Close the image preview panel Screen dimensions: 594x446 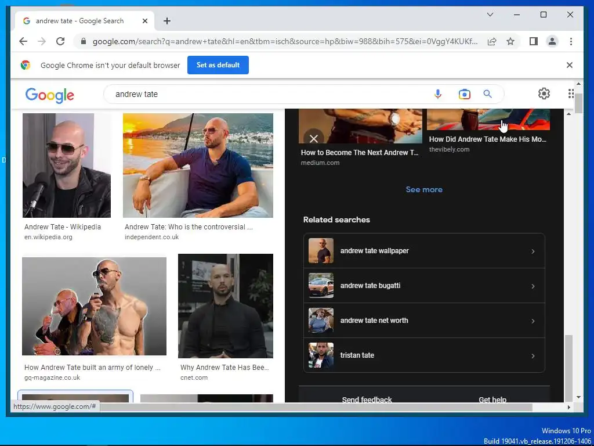[314, 139]
